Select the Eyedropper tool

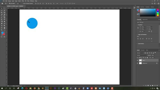point(2,15)
